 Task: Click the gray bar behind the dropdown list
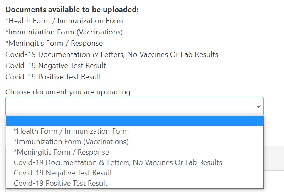[273, 158]
